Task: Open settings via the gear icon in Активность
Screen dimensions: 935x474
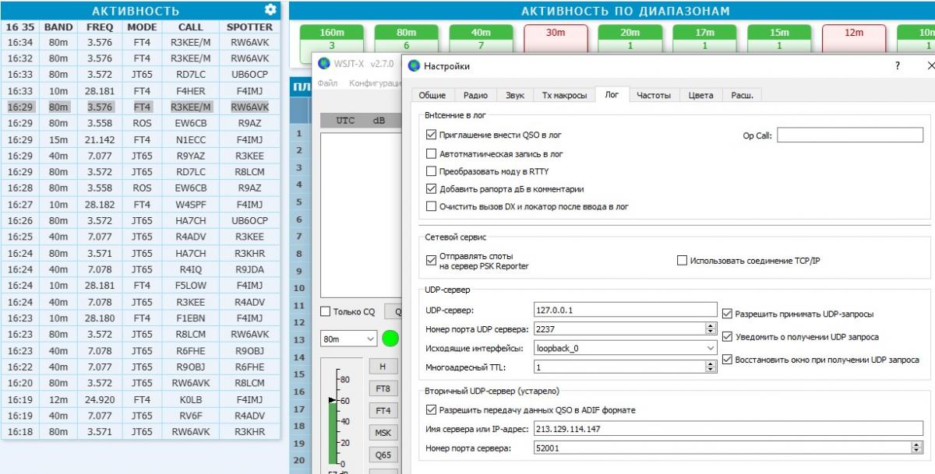Action: coord(270,10)
